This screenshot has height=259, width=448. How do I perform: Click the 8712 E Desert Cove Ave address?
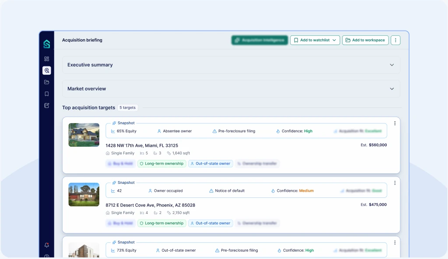150,205
